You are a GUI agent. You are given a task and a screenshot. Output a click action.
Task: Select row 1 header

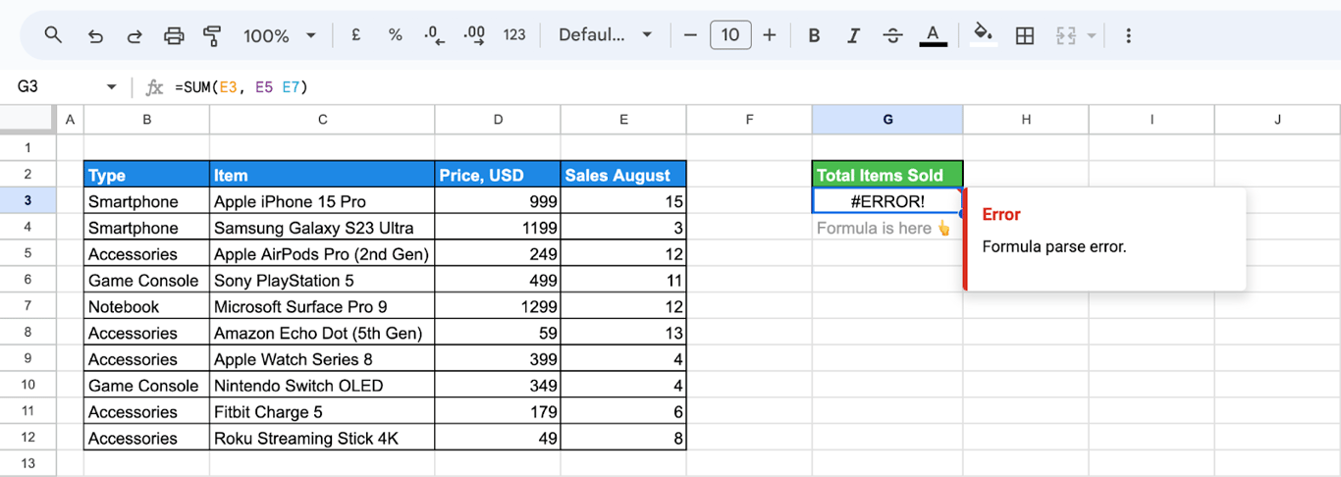point(27,147)
